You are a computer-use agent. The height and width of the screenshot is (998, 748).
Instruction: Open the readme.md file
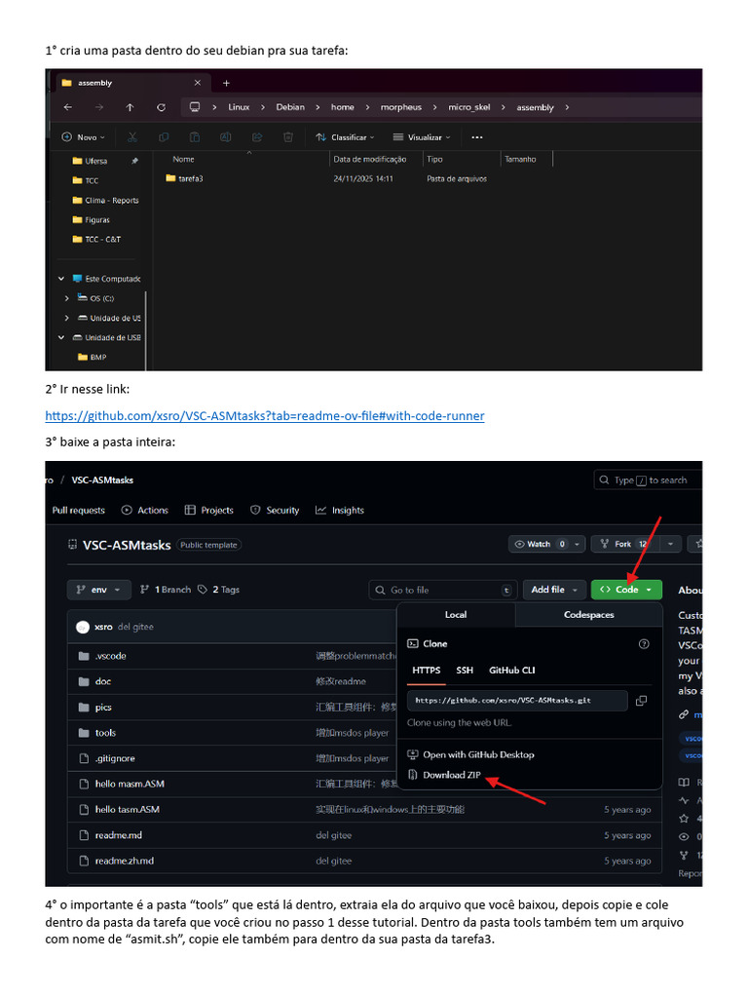118,835
